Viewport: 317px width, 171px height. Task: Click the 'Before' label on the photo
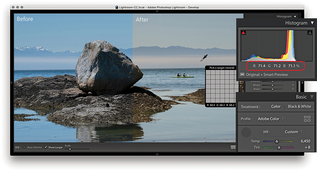tap(25, 19)
